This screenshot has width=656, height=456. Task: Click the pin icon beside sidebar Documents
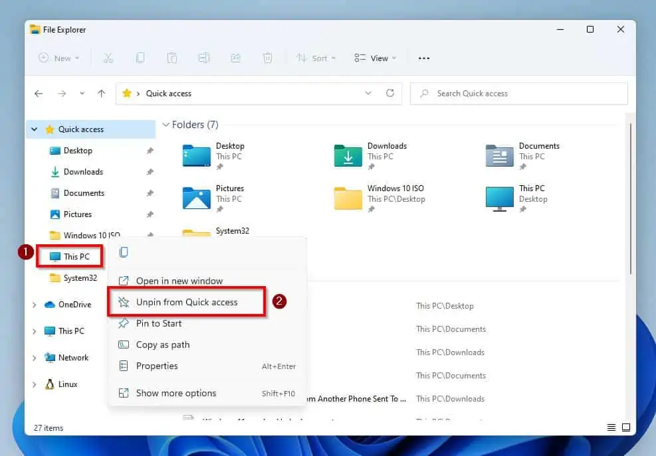[150, 194]
